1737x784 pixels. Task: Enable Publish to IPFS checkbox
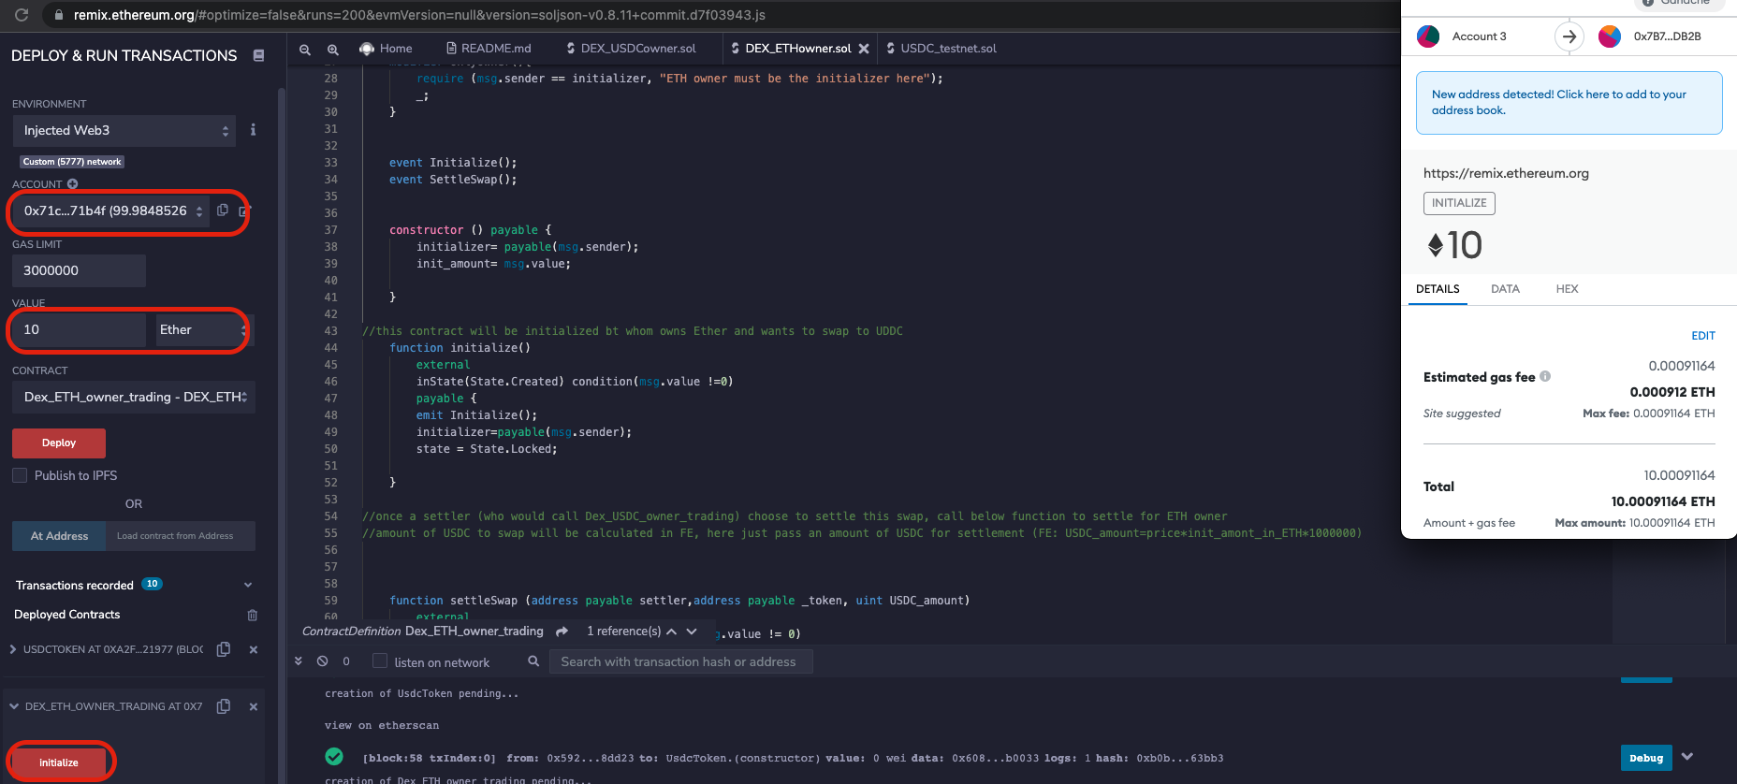[x=20, y=475]
